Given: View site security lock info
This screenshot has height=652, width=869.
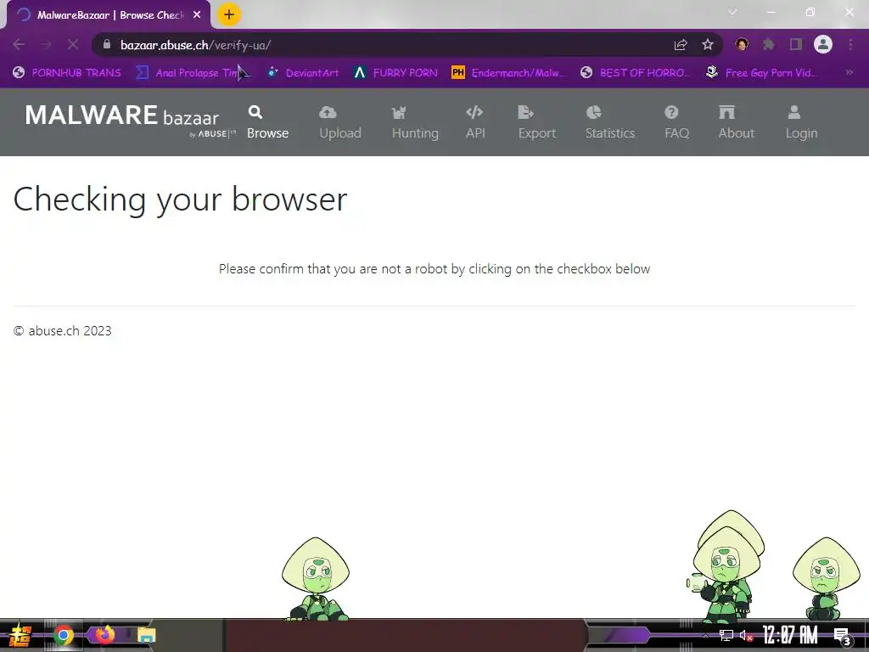Looking at the screenshot, I should pos(107,44).
